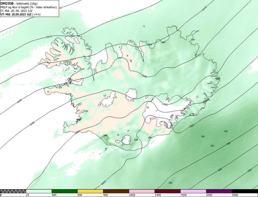
Task: Pick the dark maroon 1400–1500 legend swatch
Action: point(167,191)
